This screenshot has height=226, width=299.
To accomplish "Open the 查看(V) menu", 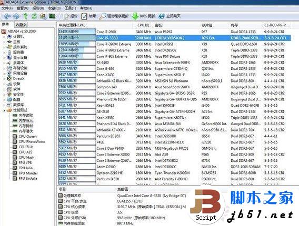I will [x=23, y=8].
